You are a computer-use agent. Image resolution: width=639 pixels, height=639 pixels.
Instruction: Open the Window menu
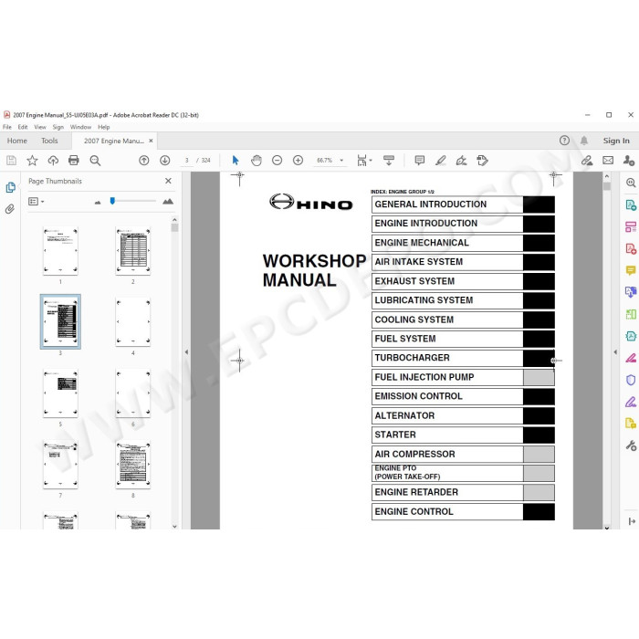coord(80,127)
